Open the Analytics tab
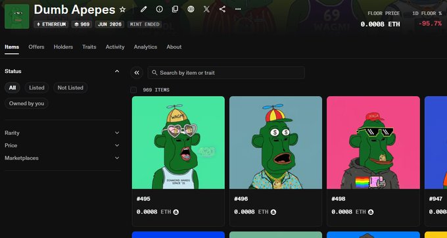 145,47
